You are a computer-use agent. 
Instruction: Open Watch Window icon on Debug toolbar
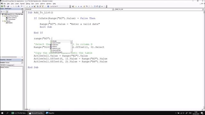[x=100, y=6]
